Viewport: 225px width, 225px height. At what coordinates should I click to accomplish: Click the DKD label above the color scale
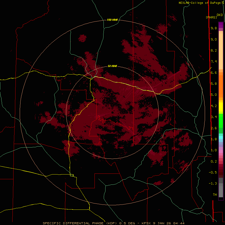point(220,15)
